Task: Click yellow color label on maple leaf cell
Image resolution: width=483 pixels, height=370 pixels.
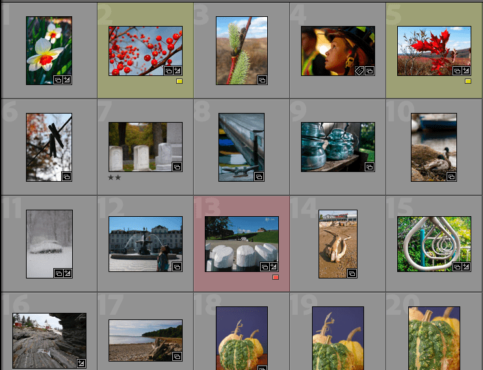Action: pos(468,81)
